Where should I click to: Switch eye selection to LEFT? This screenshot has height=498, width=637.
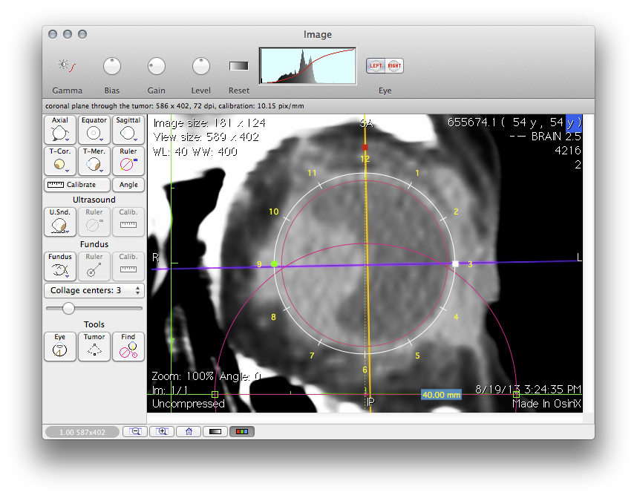[376, 66]
